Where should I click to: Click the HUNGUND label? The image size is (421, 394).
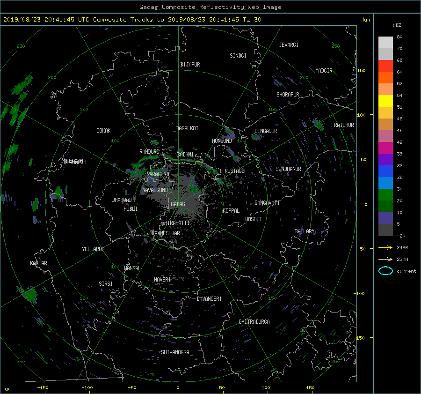click(222, 141)
